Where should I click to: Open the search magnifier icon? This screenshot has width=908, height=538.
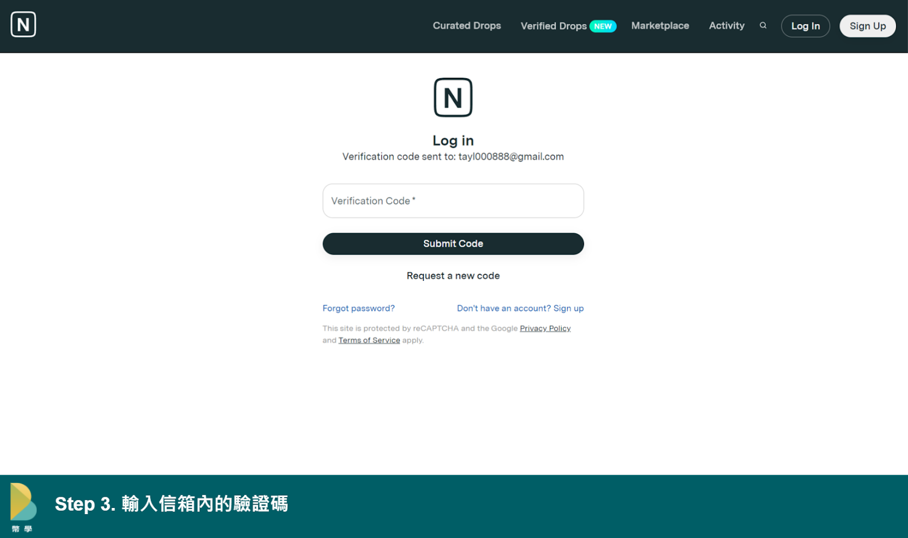(763, 26)
